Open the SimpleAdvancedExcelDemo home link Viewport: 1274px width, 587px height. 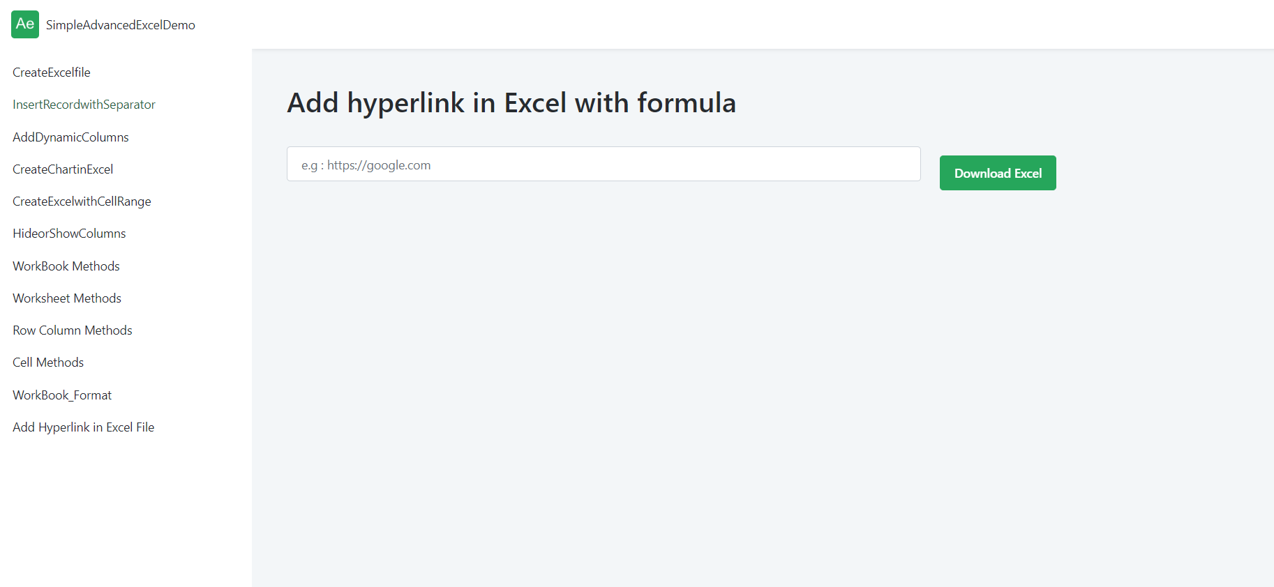[x=121, y=24]
